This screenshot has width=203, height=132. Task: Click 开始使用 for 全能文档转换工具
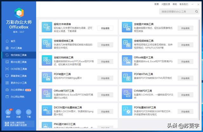pos(105,62)
